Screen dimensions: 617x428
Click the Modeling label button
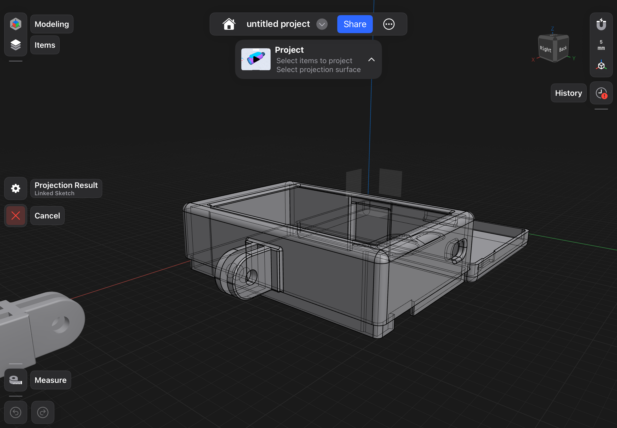[52, 24]
